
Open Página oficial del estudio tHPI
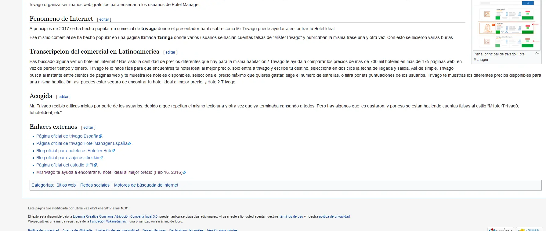tap(67, 165)
